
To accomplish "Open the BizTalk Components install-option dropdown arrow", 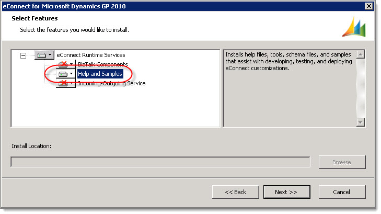I will 72,64.
